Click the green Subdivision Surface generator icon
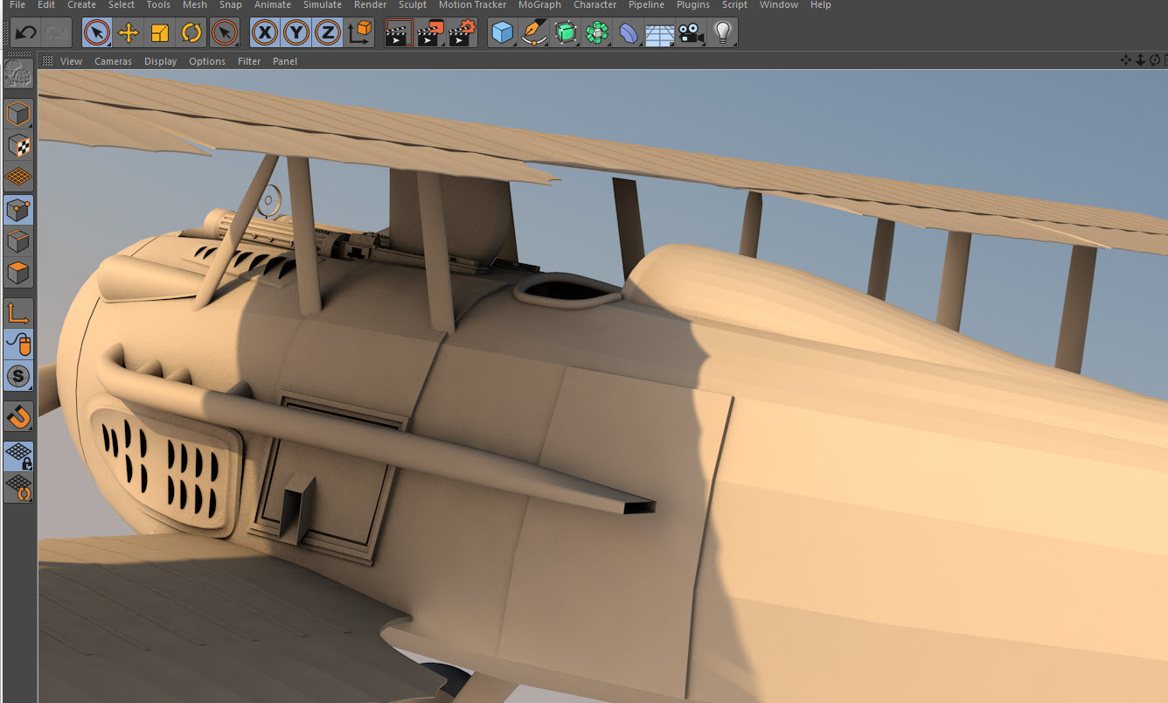The width and height of the screenshot is (1168, 703). (567, 33)
